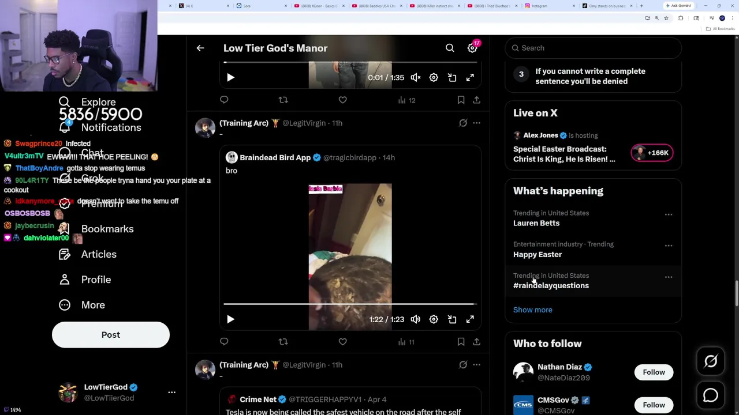This screenshot has width=739, height=415.
Task: Go back with the arrow beside Low Tier God's Manor
Action: [x=200, y=48]
